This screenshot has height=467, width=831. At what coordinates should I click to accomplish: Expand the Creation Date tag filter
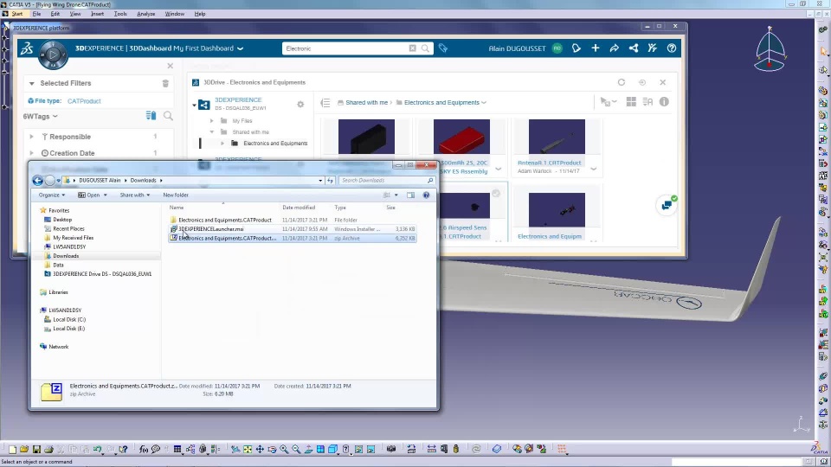coord(32,153)
